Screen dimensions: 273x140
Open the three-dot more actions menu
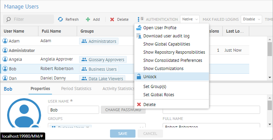[139, 19]
